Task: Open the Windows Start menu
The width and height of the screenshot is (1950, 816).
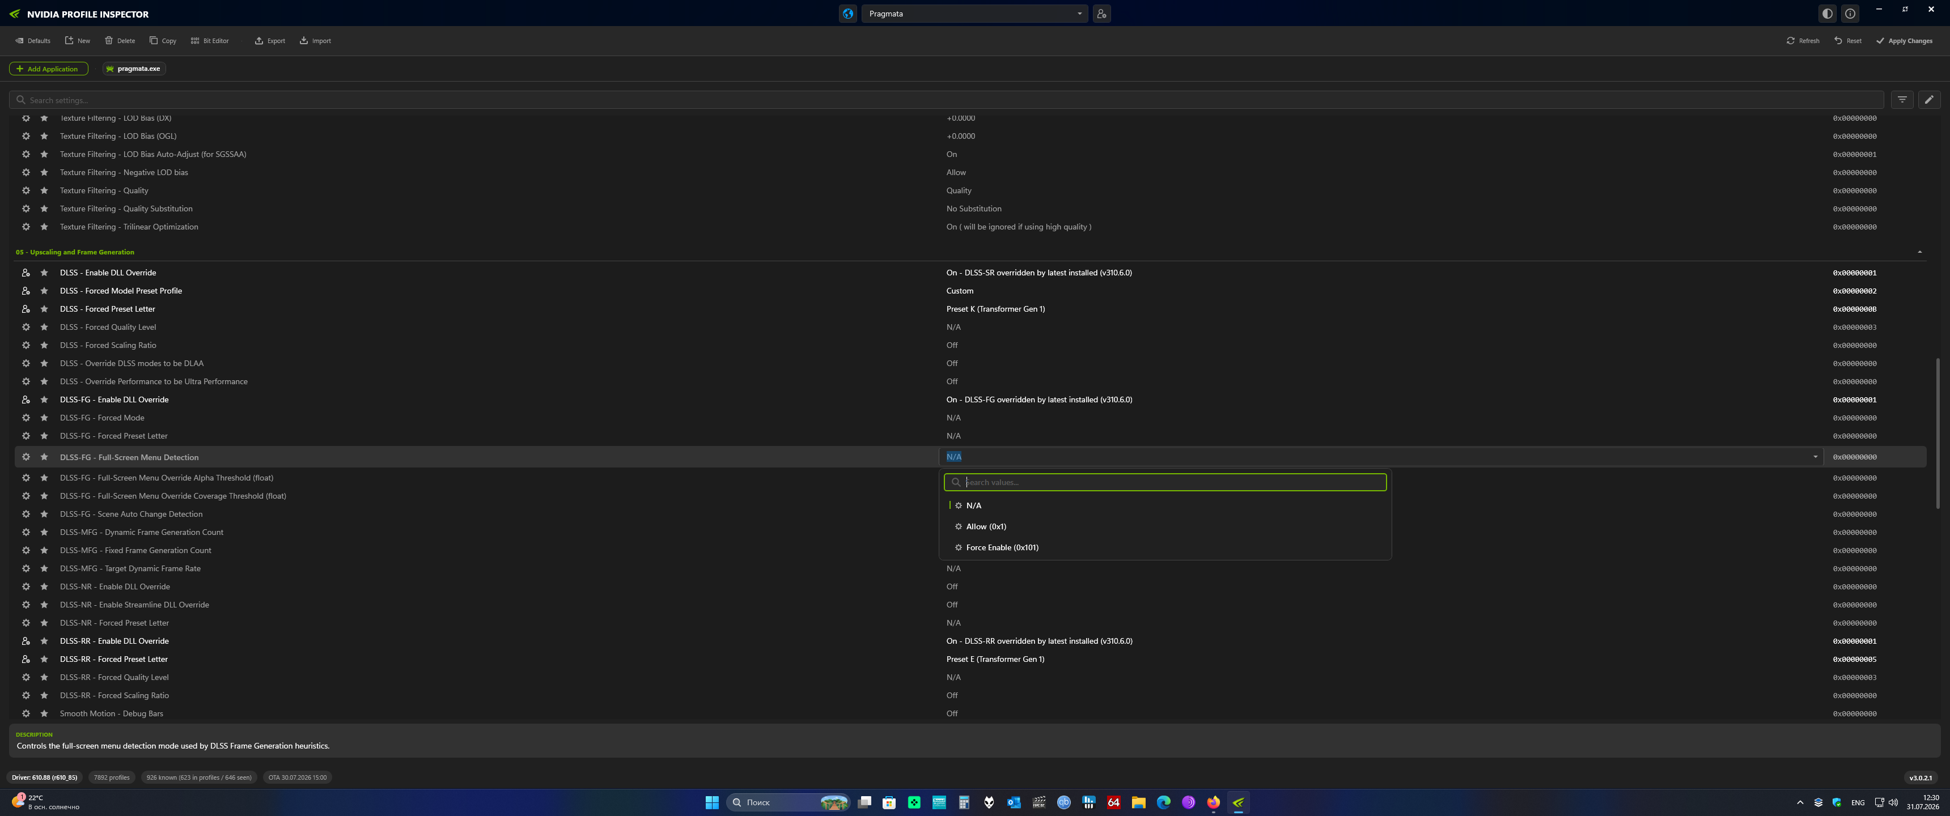Action: [711, 802]
